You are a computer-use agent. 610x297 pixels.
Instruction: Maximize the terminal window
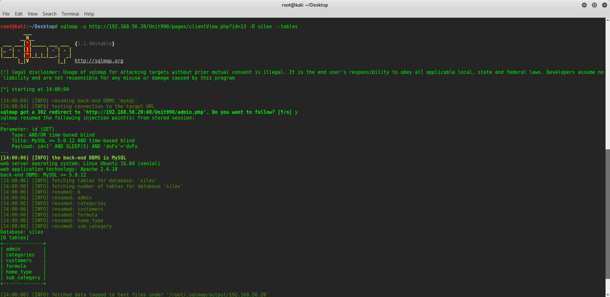pos(594,5)
